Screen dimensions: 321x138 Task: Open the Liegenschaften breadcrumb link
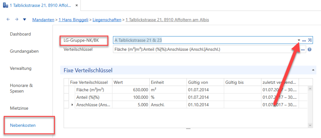click(x=107, y=20)
